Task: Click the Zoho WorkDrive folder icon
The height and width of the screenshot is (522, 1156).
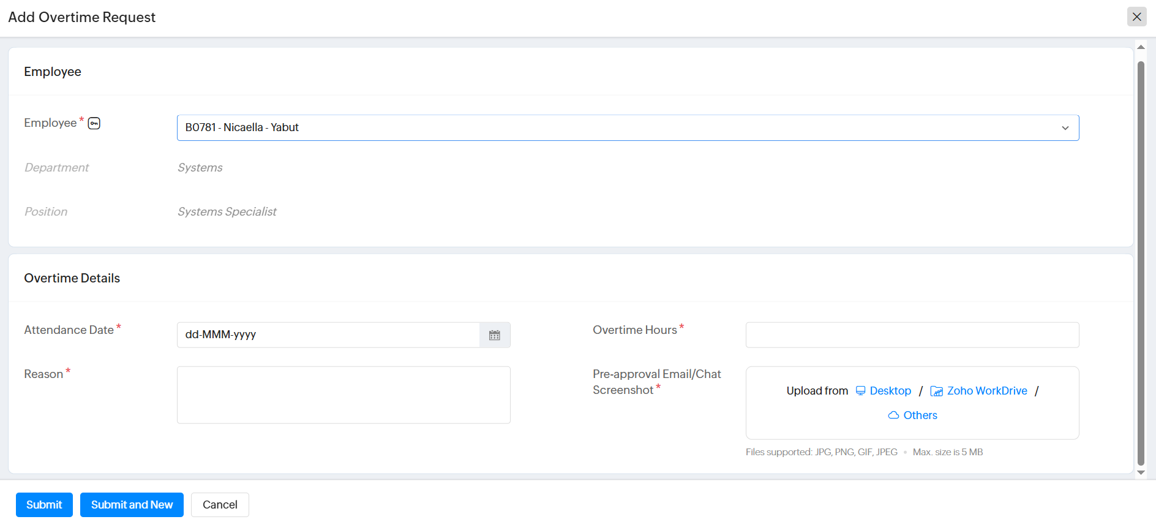Action: (936, 391)
